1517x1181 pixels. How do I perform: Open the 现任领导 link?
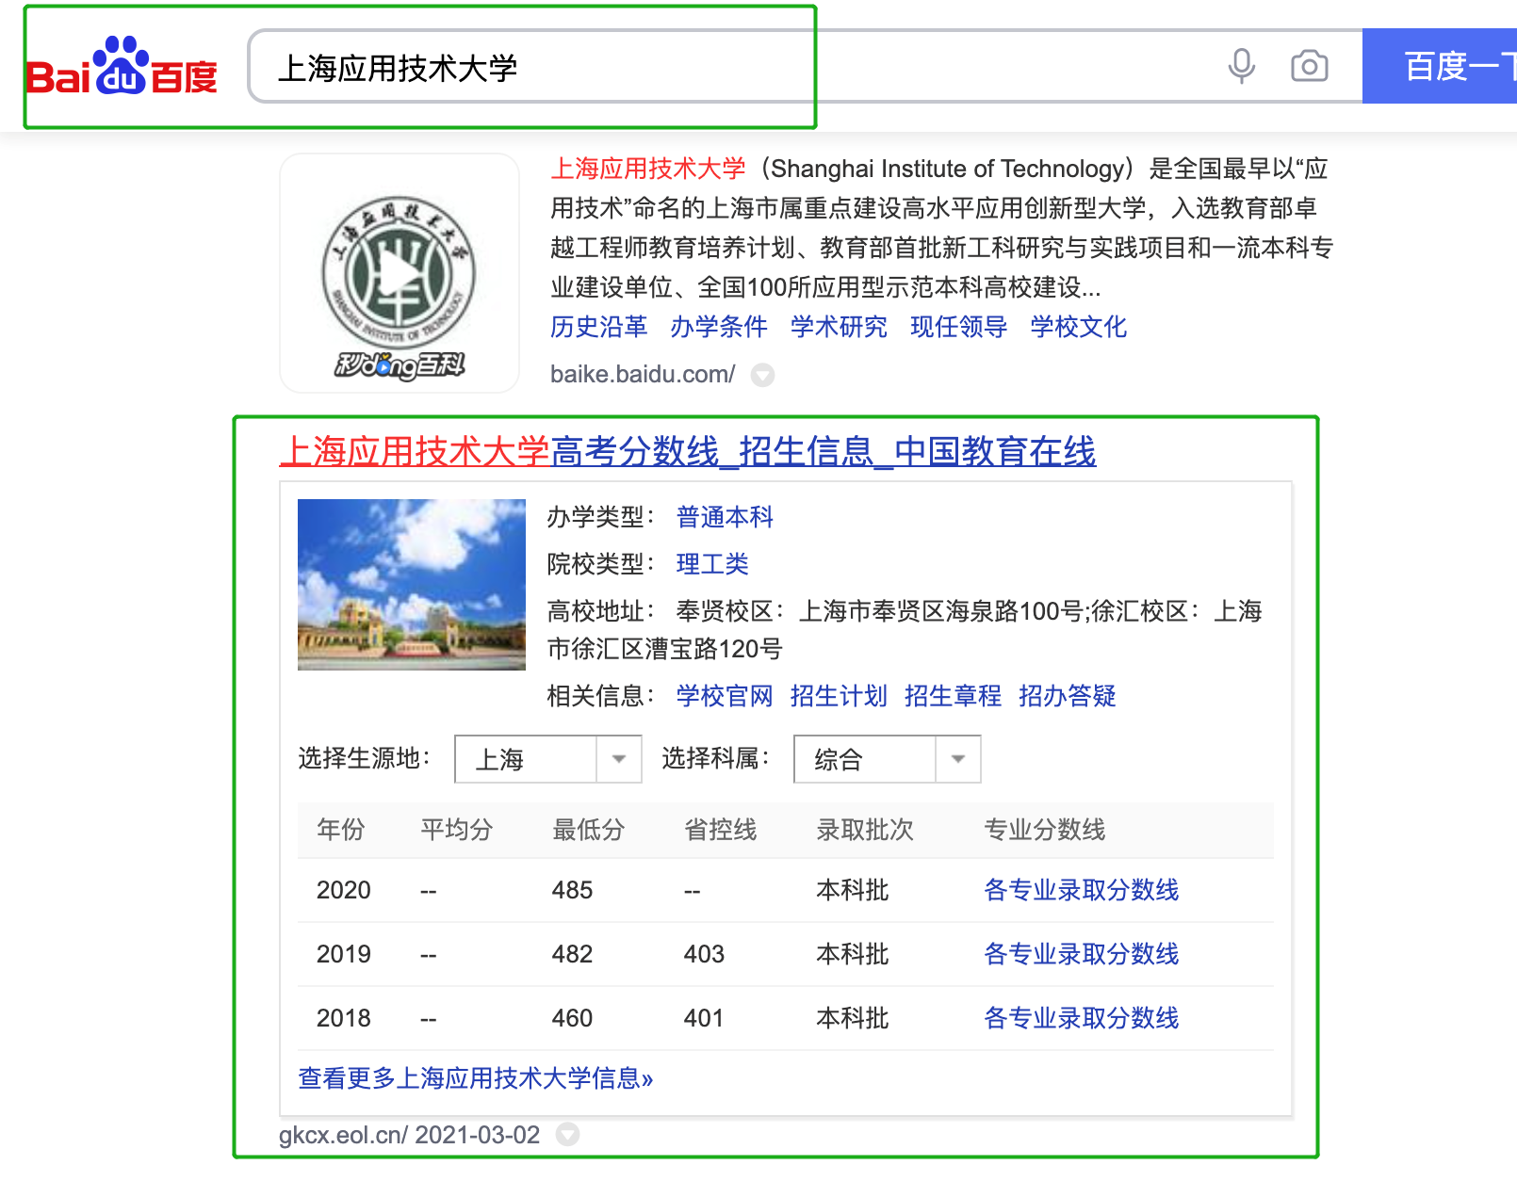[x=958, y=327]
